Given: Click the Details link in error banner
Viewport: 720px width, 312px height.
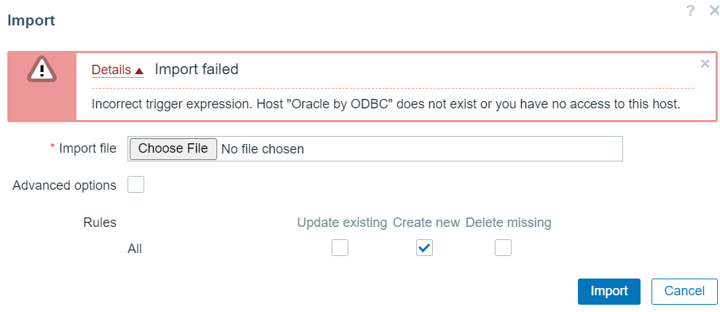Looking at the screenshot, I should coord(111,70).
